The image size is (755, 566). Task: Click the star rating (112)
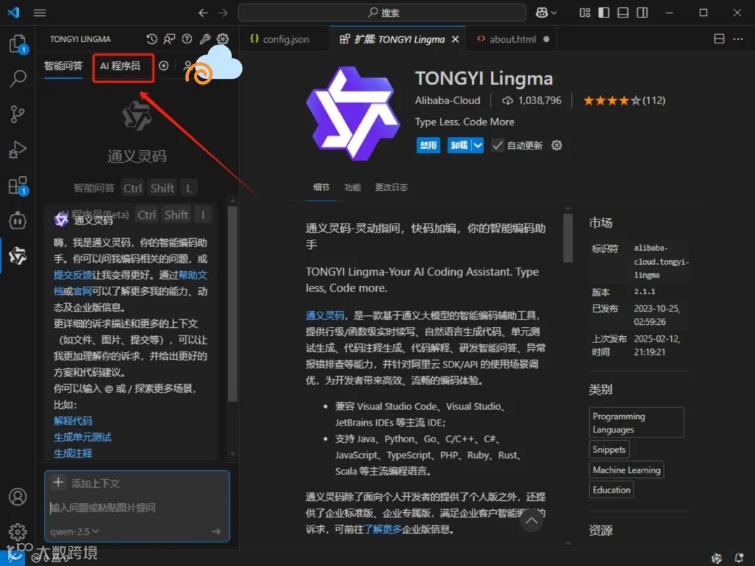[624, 101]
